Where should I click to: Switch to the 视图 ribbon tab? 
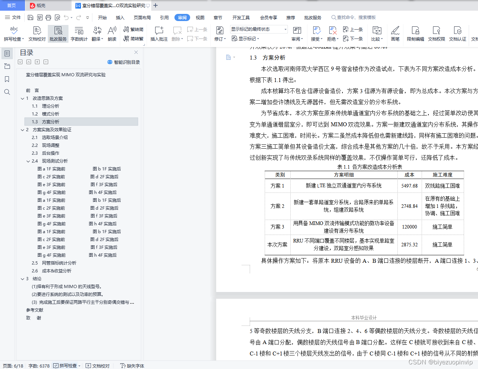[200, 17]
